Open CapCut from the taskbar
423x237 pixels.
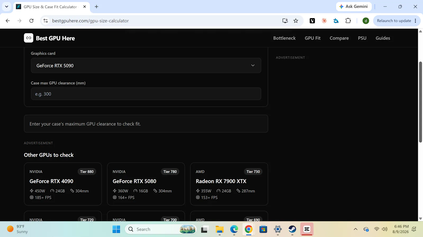(307, 229)
